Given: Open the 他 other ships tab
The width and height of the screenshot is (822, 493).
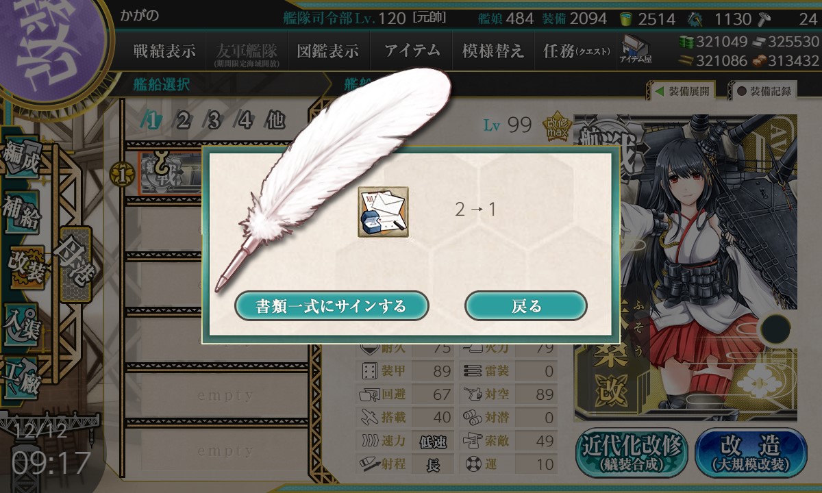Looking at the screenshot, I should (275, 121).
